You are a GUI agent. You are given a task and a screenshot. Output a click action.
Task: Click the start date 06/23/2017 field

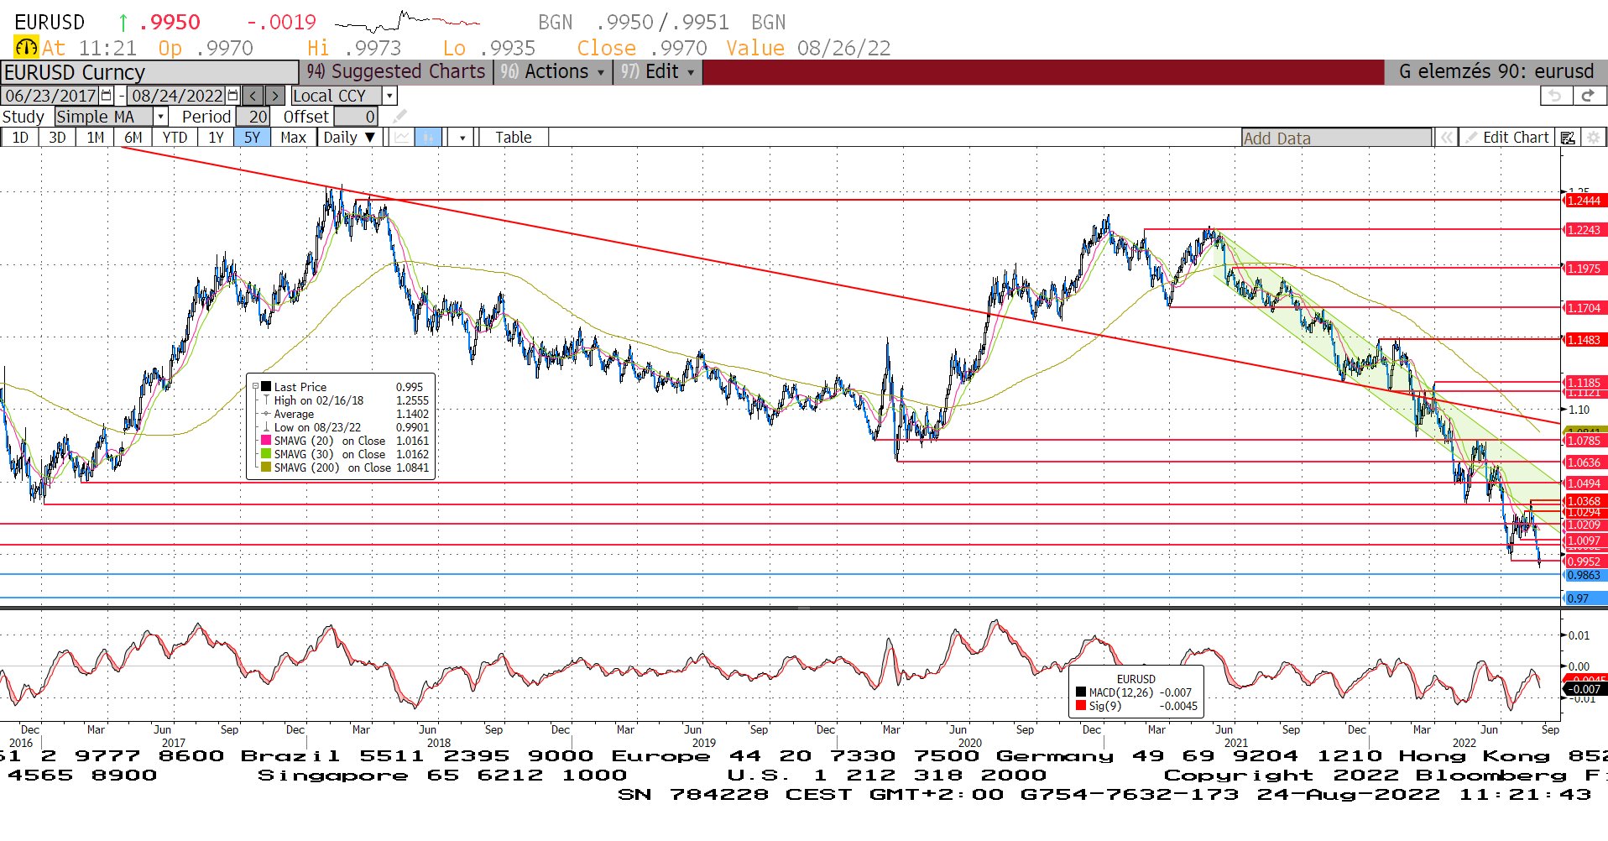pos(50,96)
